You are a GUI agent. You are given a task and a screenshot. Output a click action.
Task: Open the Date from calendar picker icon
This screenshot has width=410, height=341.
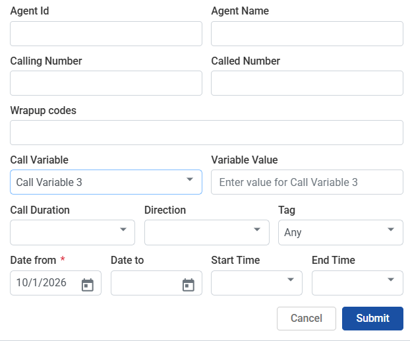[x=88, y=285]
